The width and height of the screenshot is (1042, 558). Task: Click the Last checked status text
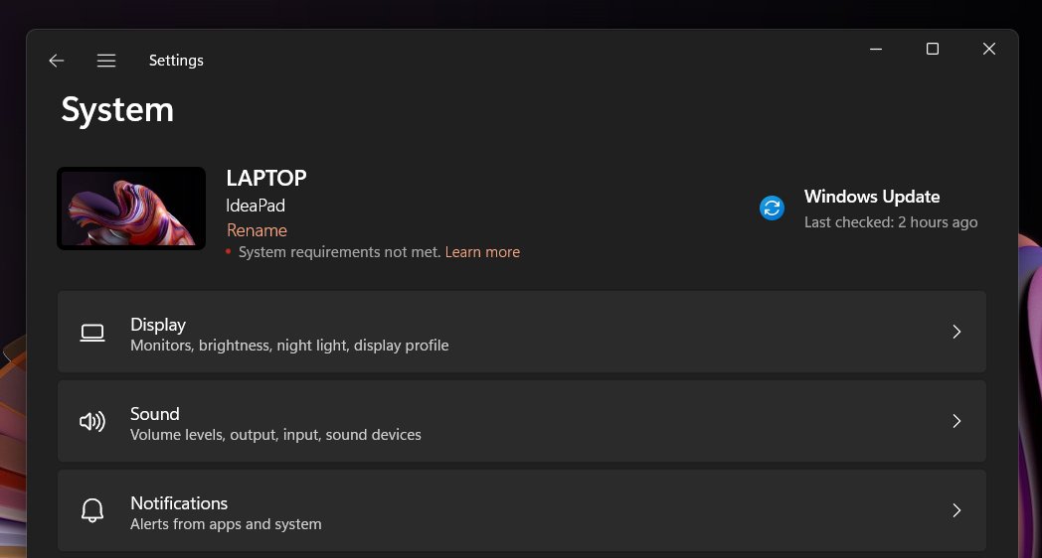[891, 222]
